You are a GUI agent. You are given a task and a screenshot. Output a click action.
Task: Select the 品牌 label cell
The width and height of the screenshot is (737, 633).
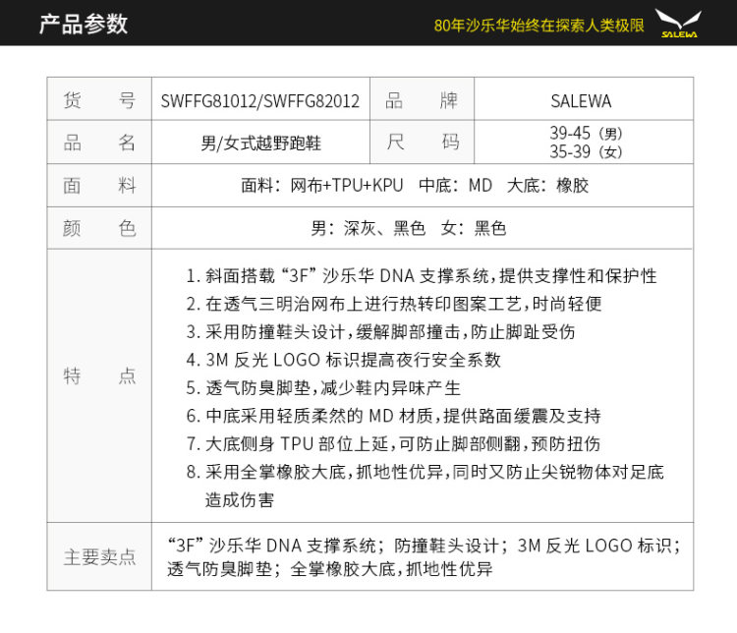[x=422, y=98]
